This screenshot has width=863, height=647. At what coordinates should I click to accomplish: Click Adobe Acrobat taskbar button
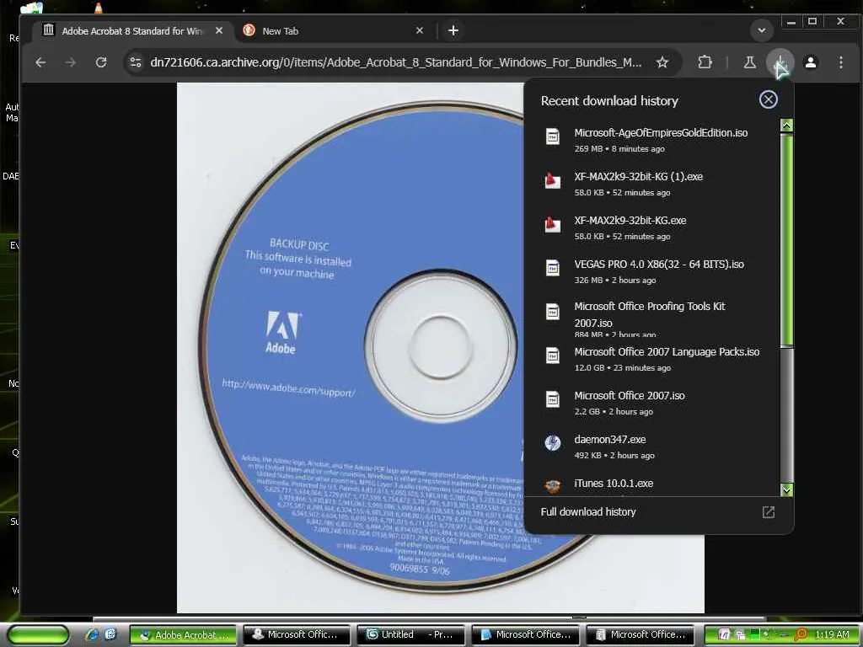coord(183,635)
